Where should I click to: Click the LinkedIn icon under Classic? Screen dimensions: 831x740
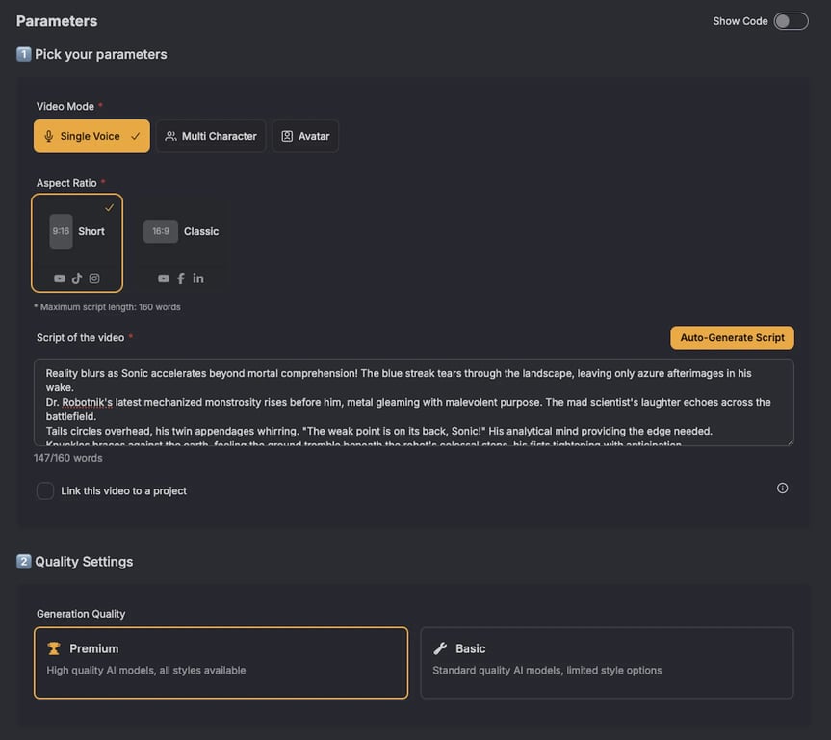coord(198,278)
